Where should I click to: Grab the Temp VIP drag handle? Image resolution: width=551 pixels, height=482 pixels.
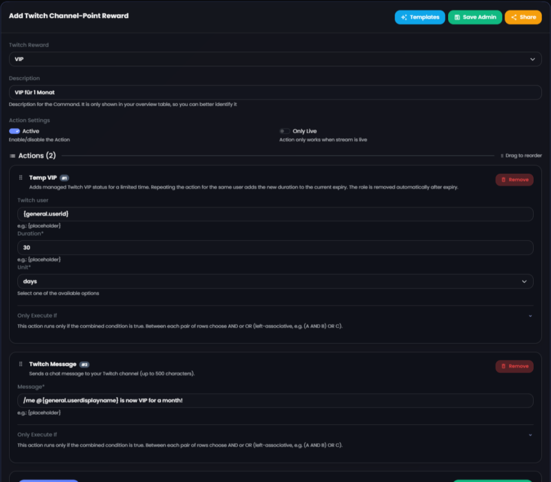pos(21,177)
